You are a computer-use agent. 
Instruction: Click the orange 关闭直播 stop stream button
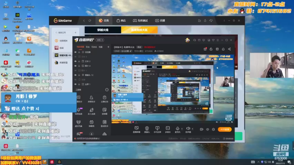tap(225, 129)
